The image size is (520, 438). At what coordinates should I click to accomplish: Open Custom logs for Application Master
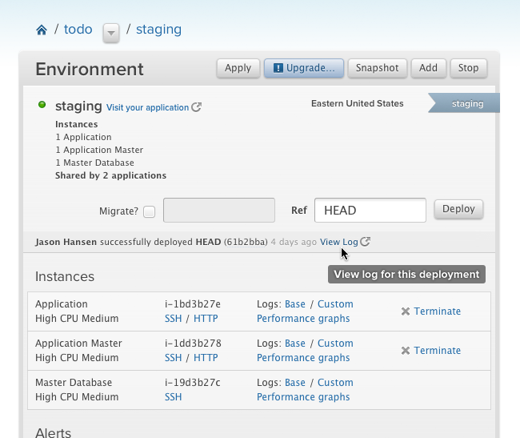(x=335, y=344)
